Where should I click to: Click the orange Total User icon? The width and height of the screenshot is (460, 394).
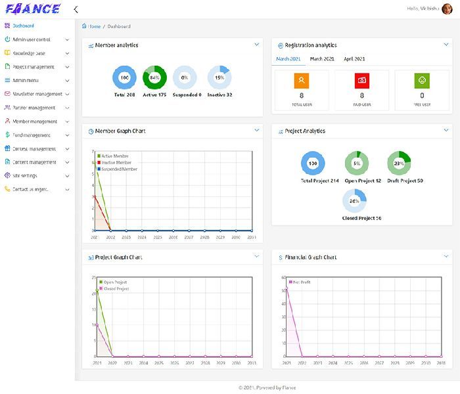pos(301,80)
